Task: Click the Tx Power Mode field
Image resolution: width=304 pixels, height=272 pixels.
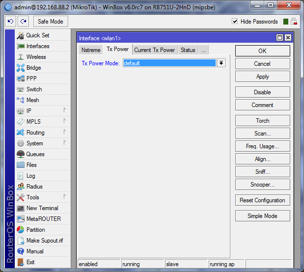Action: click(169, 63)
